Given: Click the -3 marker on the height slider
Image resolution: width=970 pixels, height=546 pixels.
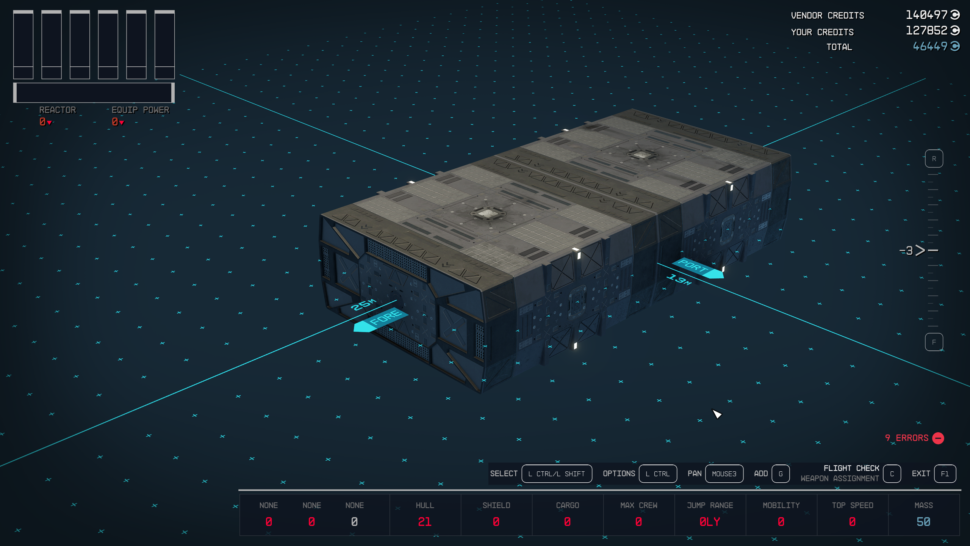Looking at the screenshot, I should click(906, 250).
